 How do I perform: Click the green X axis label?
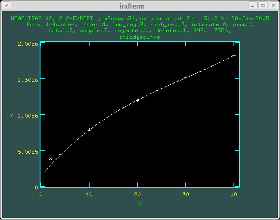click(x=140, y=203)
